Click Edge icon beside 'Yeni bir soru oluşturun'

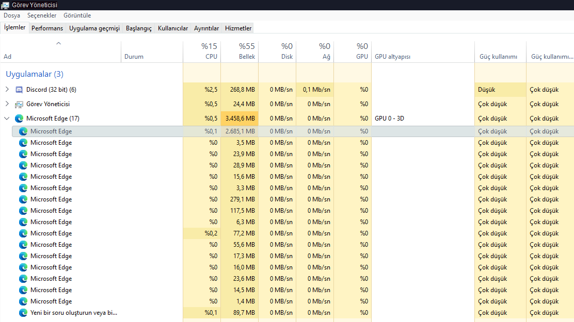pos(23,313)
